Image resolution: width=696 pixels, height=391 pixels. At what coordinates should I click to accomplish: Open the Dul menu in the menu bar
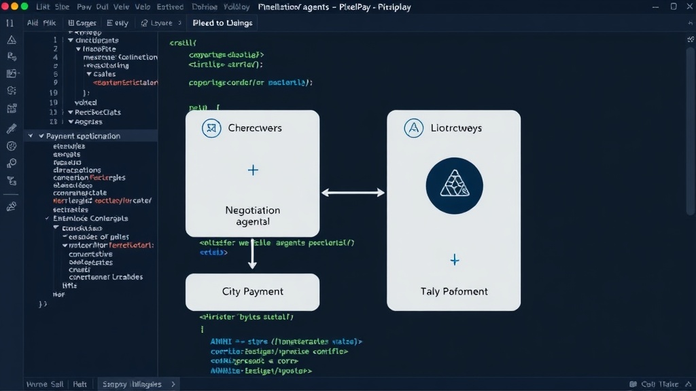[x=102, y=7]
